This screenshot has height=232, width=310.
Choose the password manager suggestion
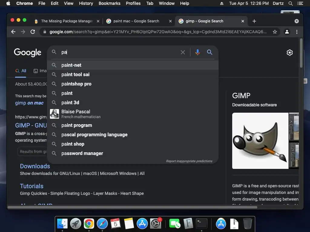click(x=133, y=153)
